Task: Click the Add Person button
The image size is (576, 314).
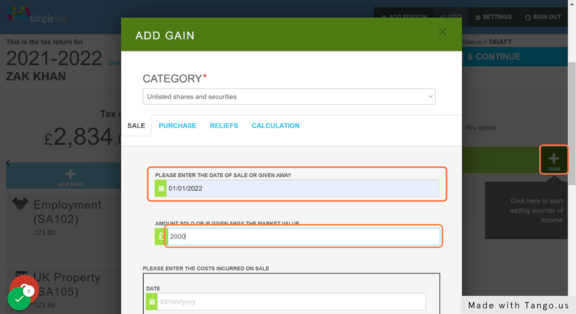Action: coord(404,17)
